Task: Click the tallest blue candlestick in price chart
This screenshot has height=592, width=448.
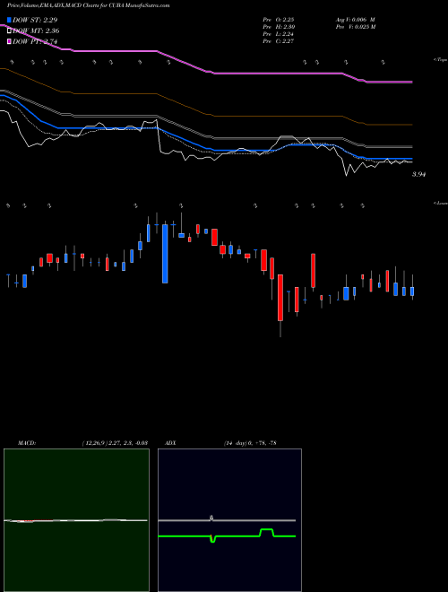Action: point(165,254)
